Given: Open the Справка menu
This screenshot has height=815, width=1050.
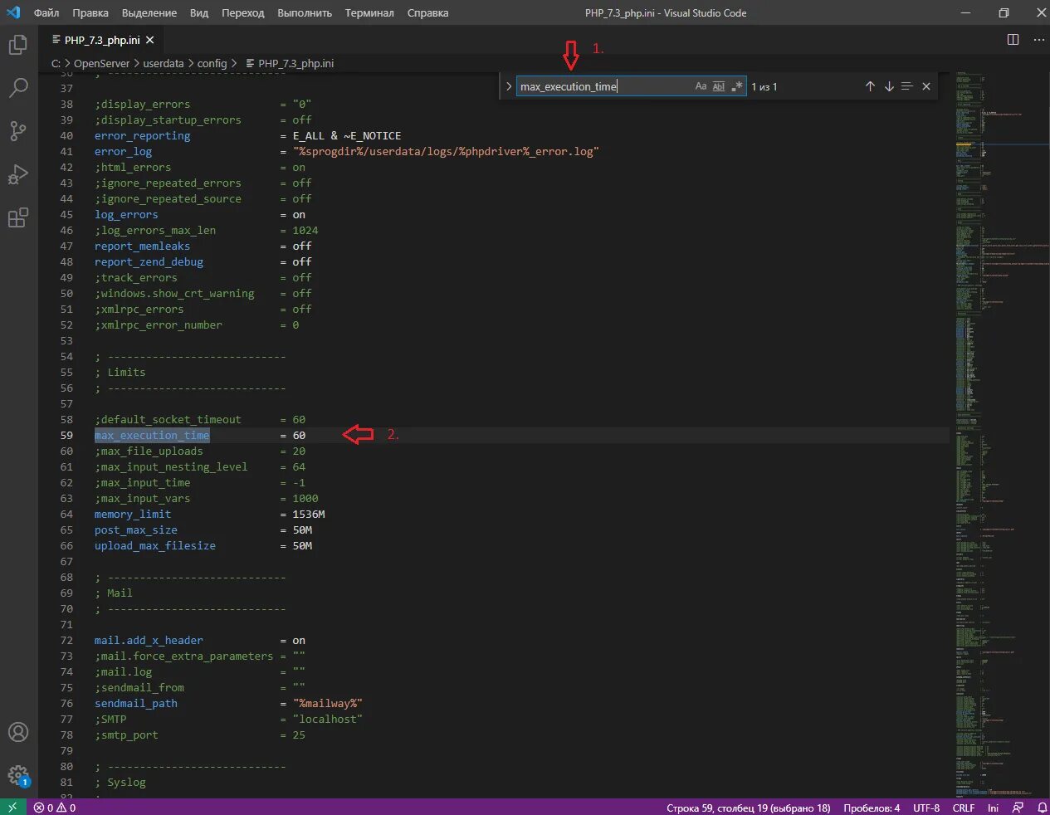Looking at the screenshot, I should click(427, 12).
